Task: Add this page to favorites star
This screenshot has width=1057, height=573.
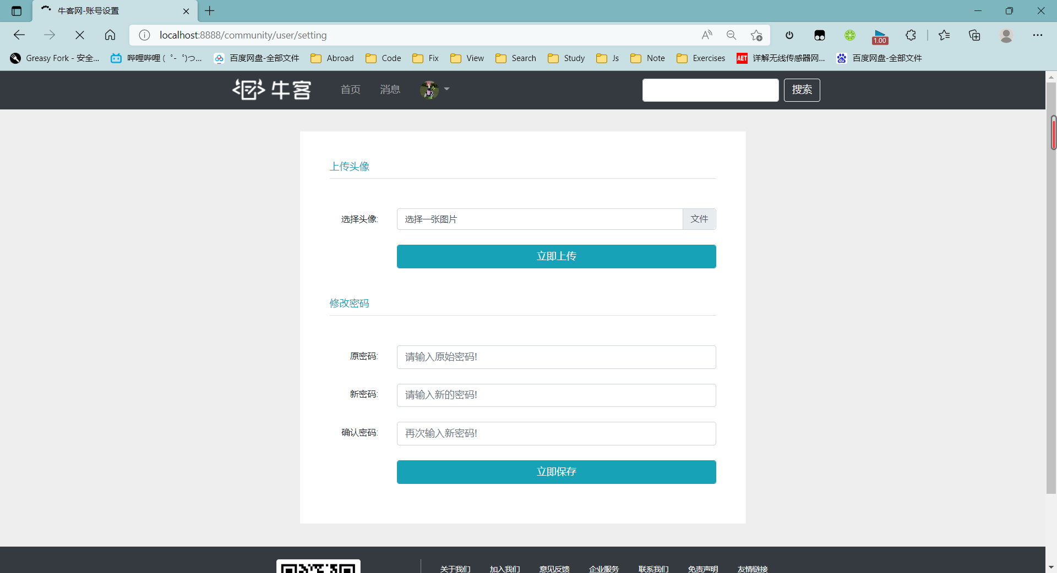Action: pos(756,35)
